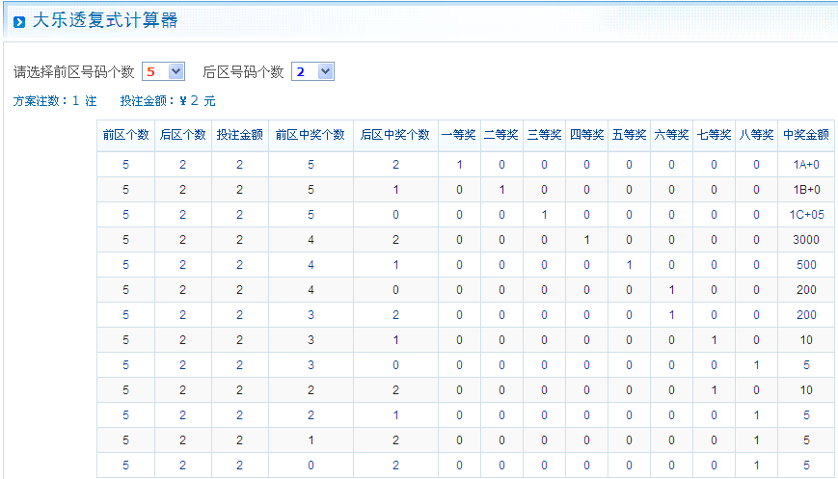This screenshot has height=479, width=838.
Task: Click the 四等奖 column header
Action: pos(586,135)
